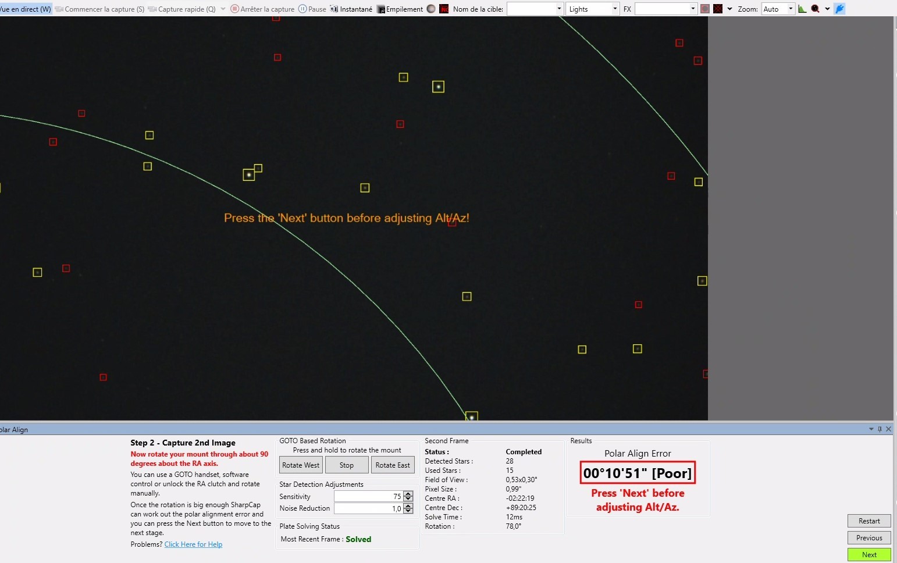Screen dimensions: 897x563
Task: Open the Nom de la cible combo box
Action: tap(535, 9)
